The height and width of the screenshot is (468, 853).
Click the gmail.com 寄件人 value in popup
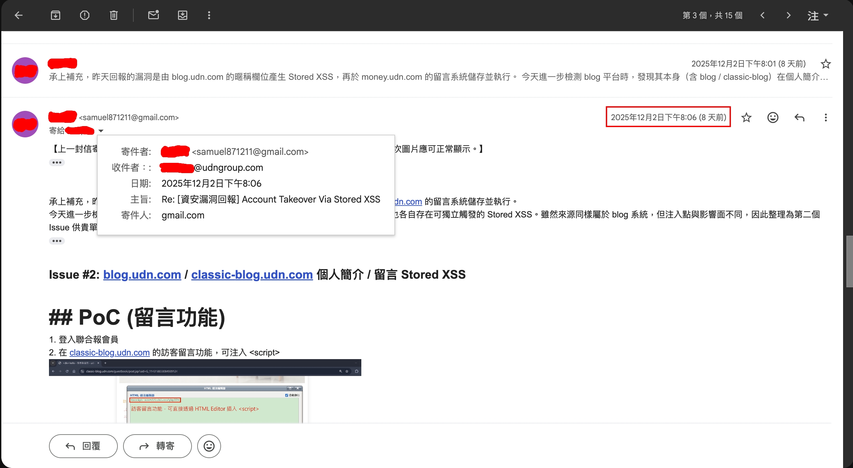click(x=183, y=215)
